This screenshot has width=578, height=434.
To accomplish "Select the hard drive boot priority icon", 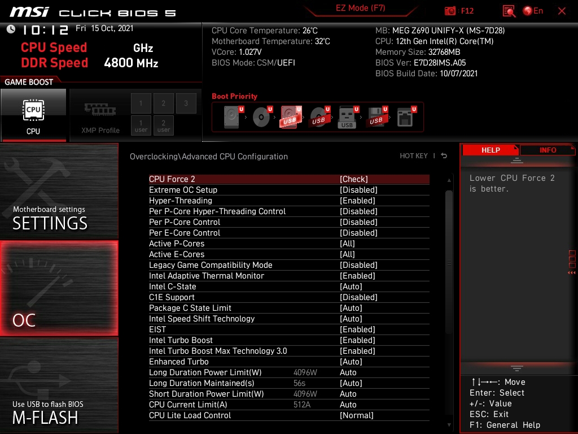I will (231, 117).
